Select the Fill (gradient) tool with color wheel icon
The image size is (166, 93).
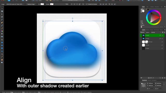(2, 31)
